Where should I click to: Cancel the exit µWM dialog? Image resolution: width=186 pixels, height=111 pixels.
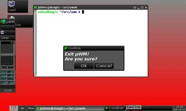[104, 66]
